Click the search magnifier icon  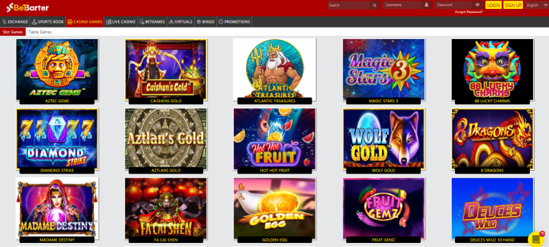(x=374, y=5)
